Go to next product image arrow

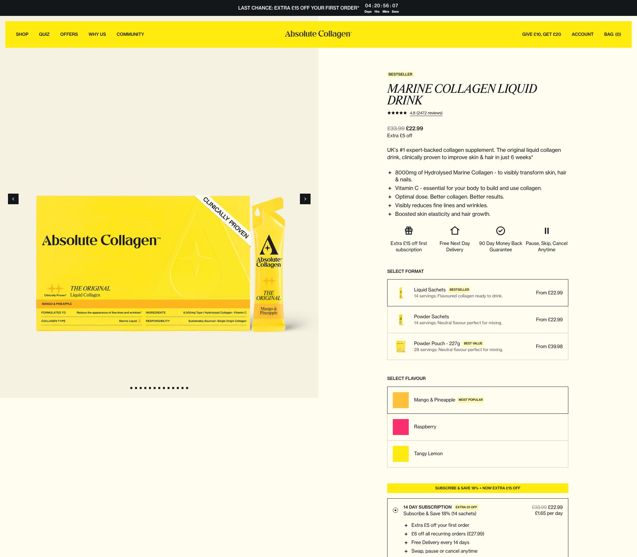(x=305, y=199)
